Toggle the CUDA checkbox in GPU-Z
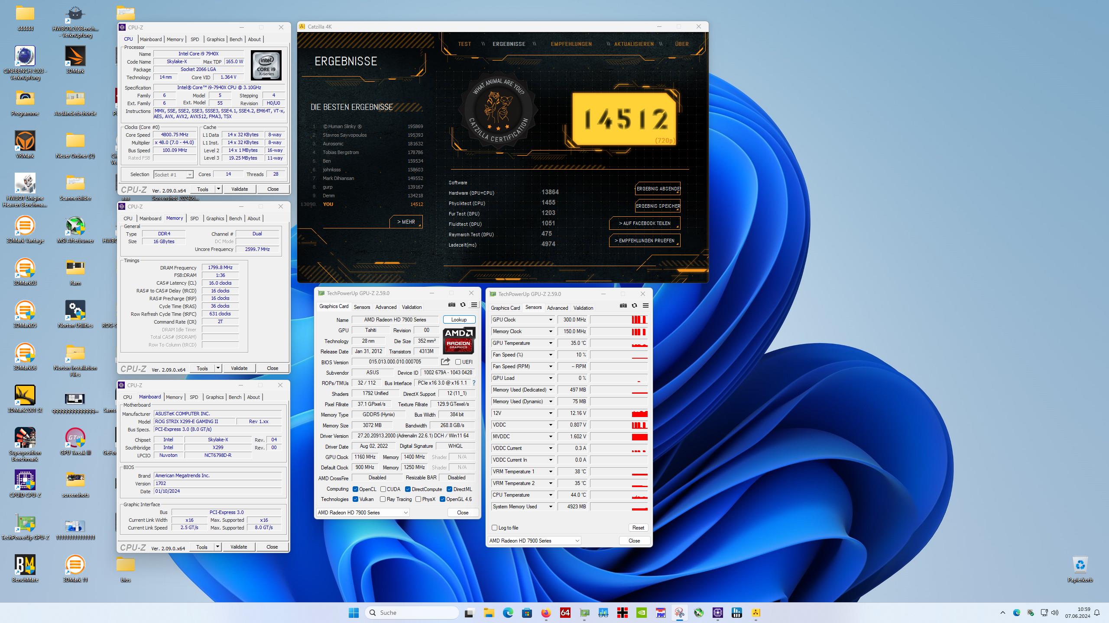Screen dimensions: 1109x623 pyautogui.click(x=383, y=489)
